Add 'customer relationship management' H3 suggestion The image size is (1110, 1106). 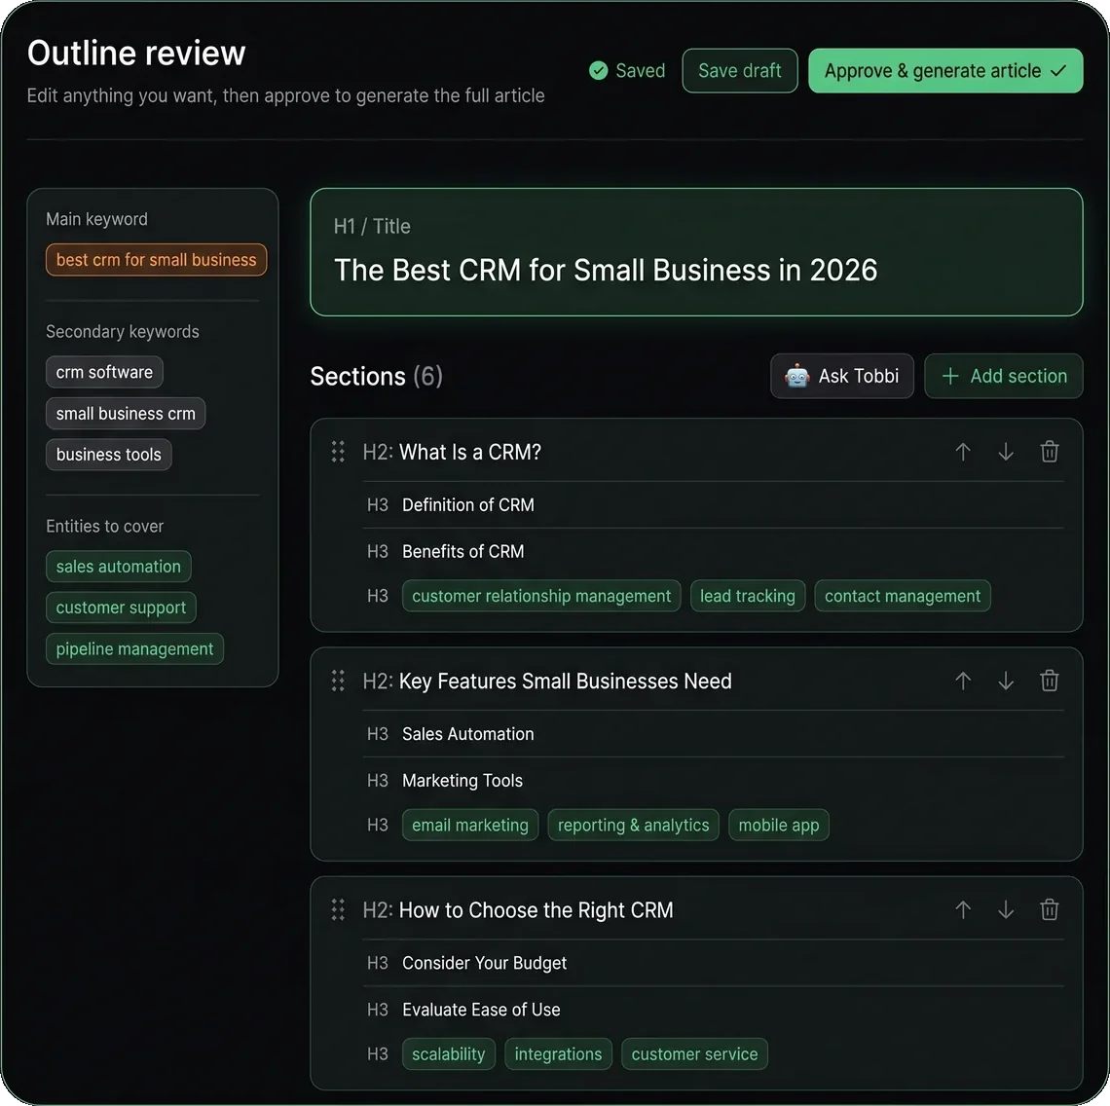click(541, 596)
